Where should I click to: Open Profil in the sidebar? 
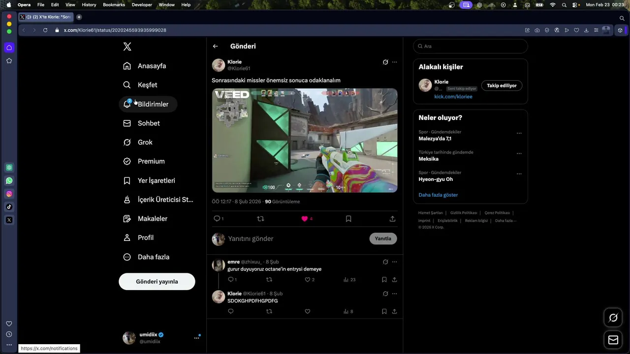pyautogui.click(x=139, y=237)
